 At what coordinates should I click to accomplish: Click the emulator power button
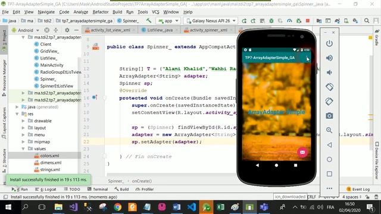pos(329,43)
